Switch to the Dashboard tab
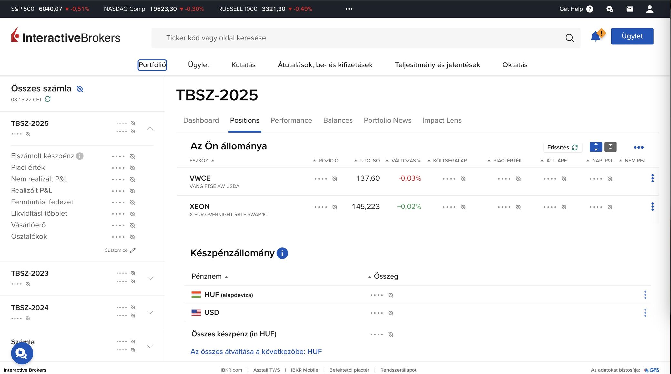671x374 pixels. (201, 120)
